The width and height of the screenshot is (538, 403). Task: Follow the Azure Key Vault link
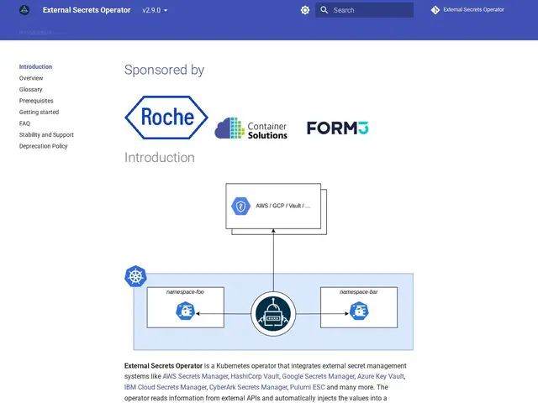pos(381,376)
